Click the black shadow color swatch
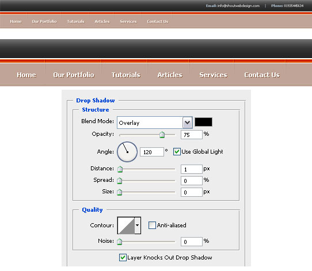The height and width of the screenshot is (271, 312). tap(203, 122)
